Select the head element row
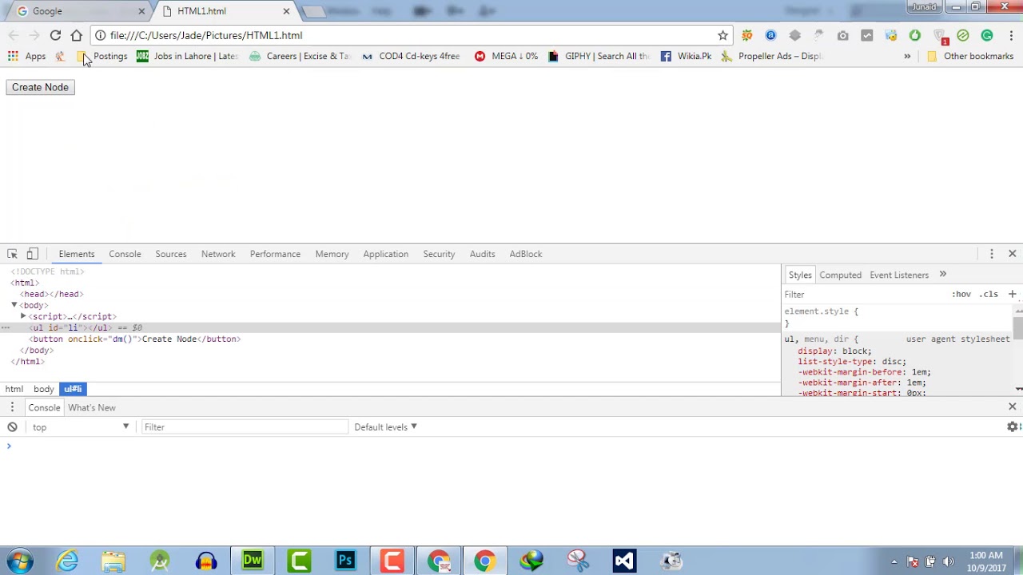The image size is (1023, 575). (390, 294)
